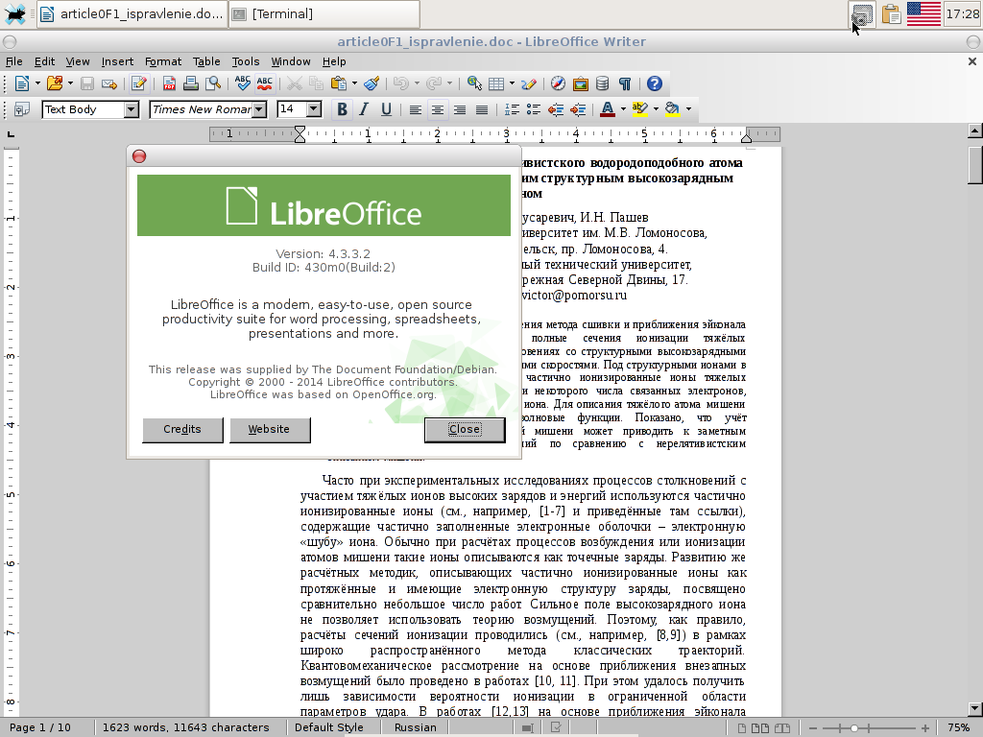Screen dimensions: 983x737
Task: Activate the Clone Formatting paintbrush
Action: coord(372,83)
